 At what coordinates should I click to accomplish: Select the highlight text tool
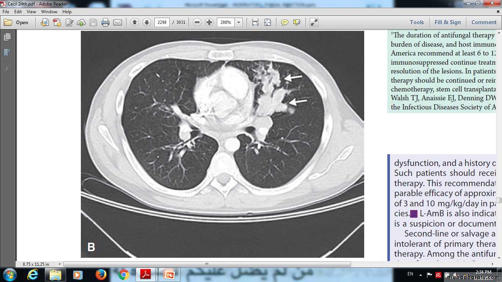click(x=297, y=22)
